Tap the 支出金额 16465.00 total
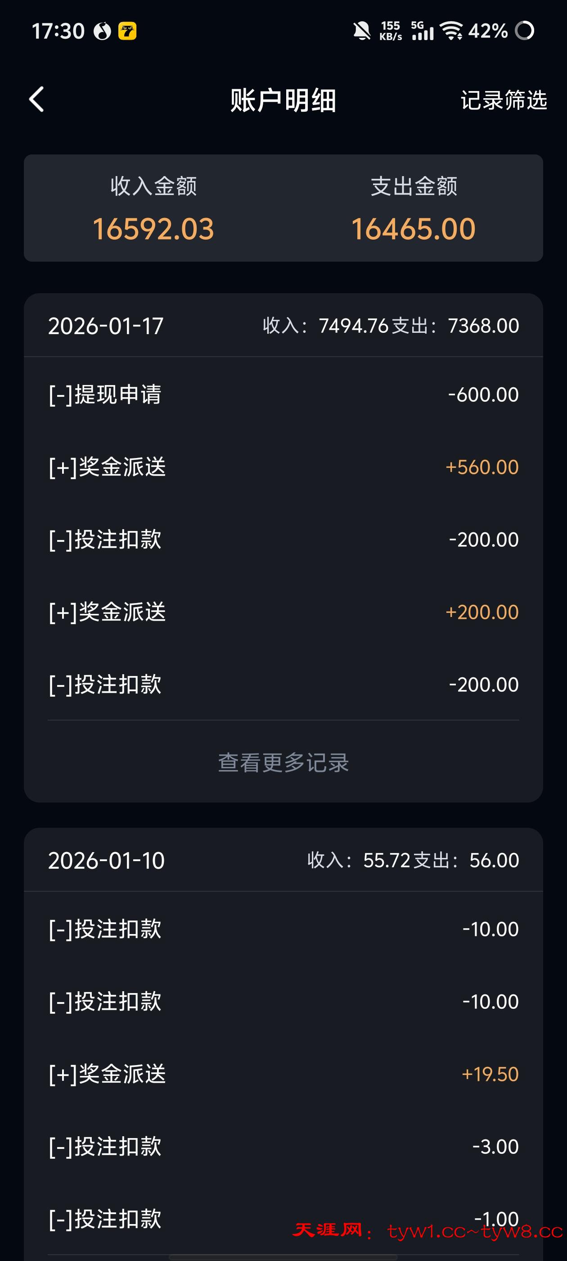 pyautogui.click(x=414, y=228)
